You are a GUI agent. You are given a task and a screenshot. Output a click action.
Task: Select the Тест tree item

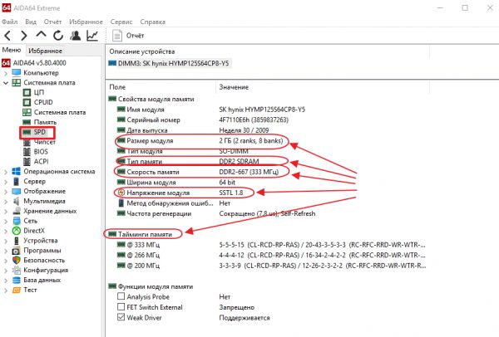tap(30, 290)
